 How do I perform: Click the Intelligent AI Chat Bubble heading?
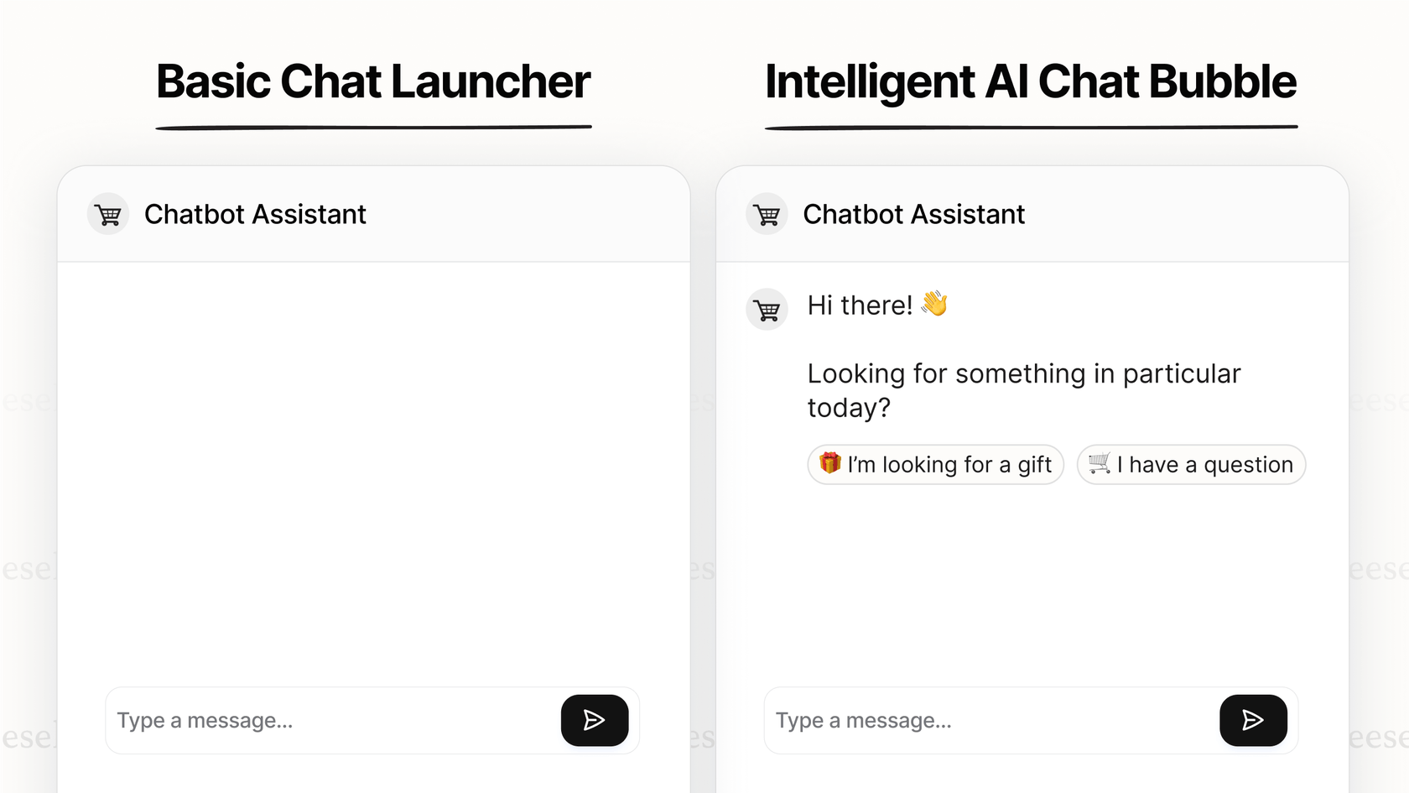coord(1030,81)
